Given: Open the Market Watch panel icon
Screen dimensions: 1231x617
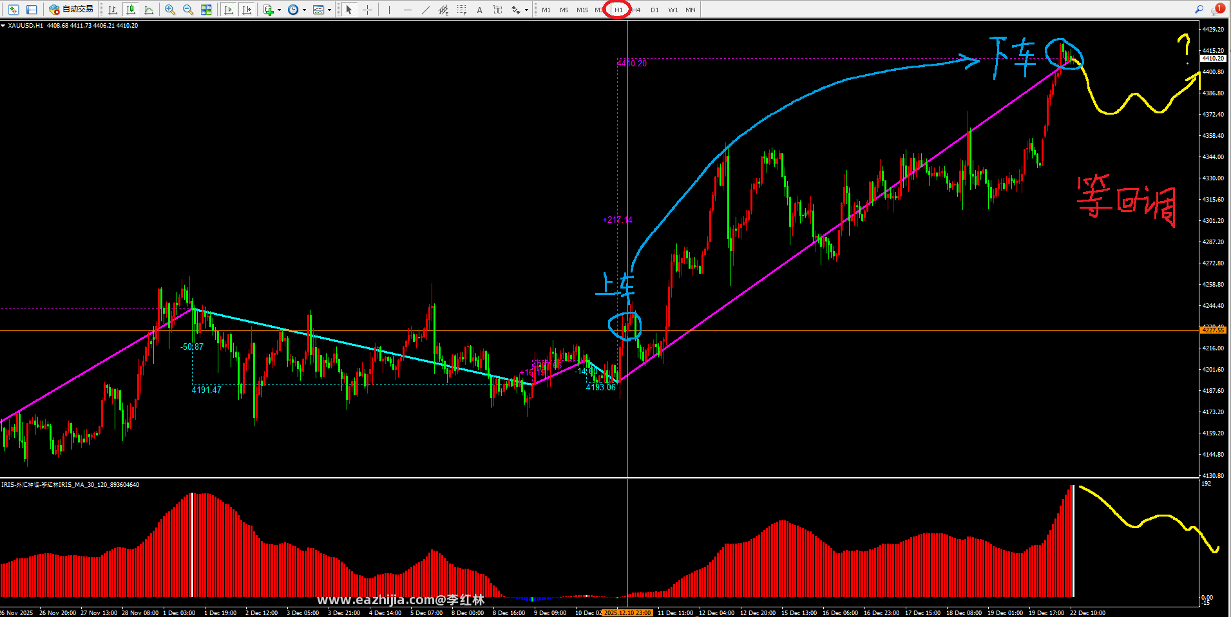Looking at the screenshot, I should 14,10.
